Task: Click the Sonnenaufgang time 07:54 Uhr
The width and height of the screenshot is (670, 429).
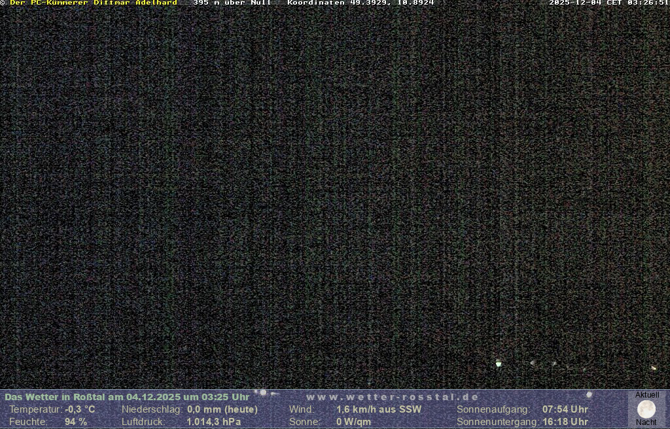Action: click(565, 409)
